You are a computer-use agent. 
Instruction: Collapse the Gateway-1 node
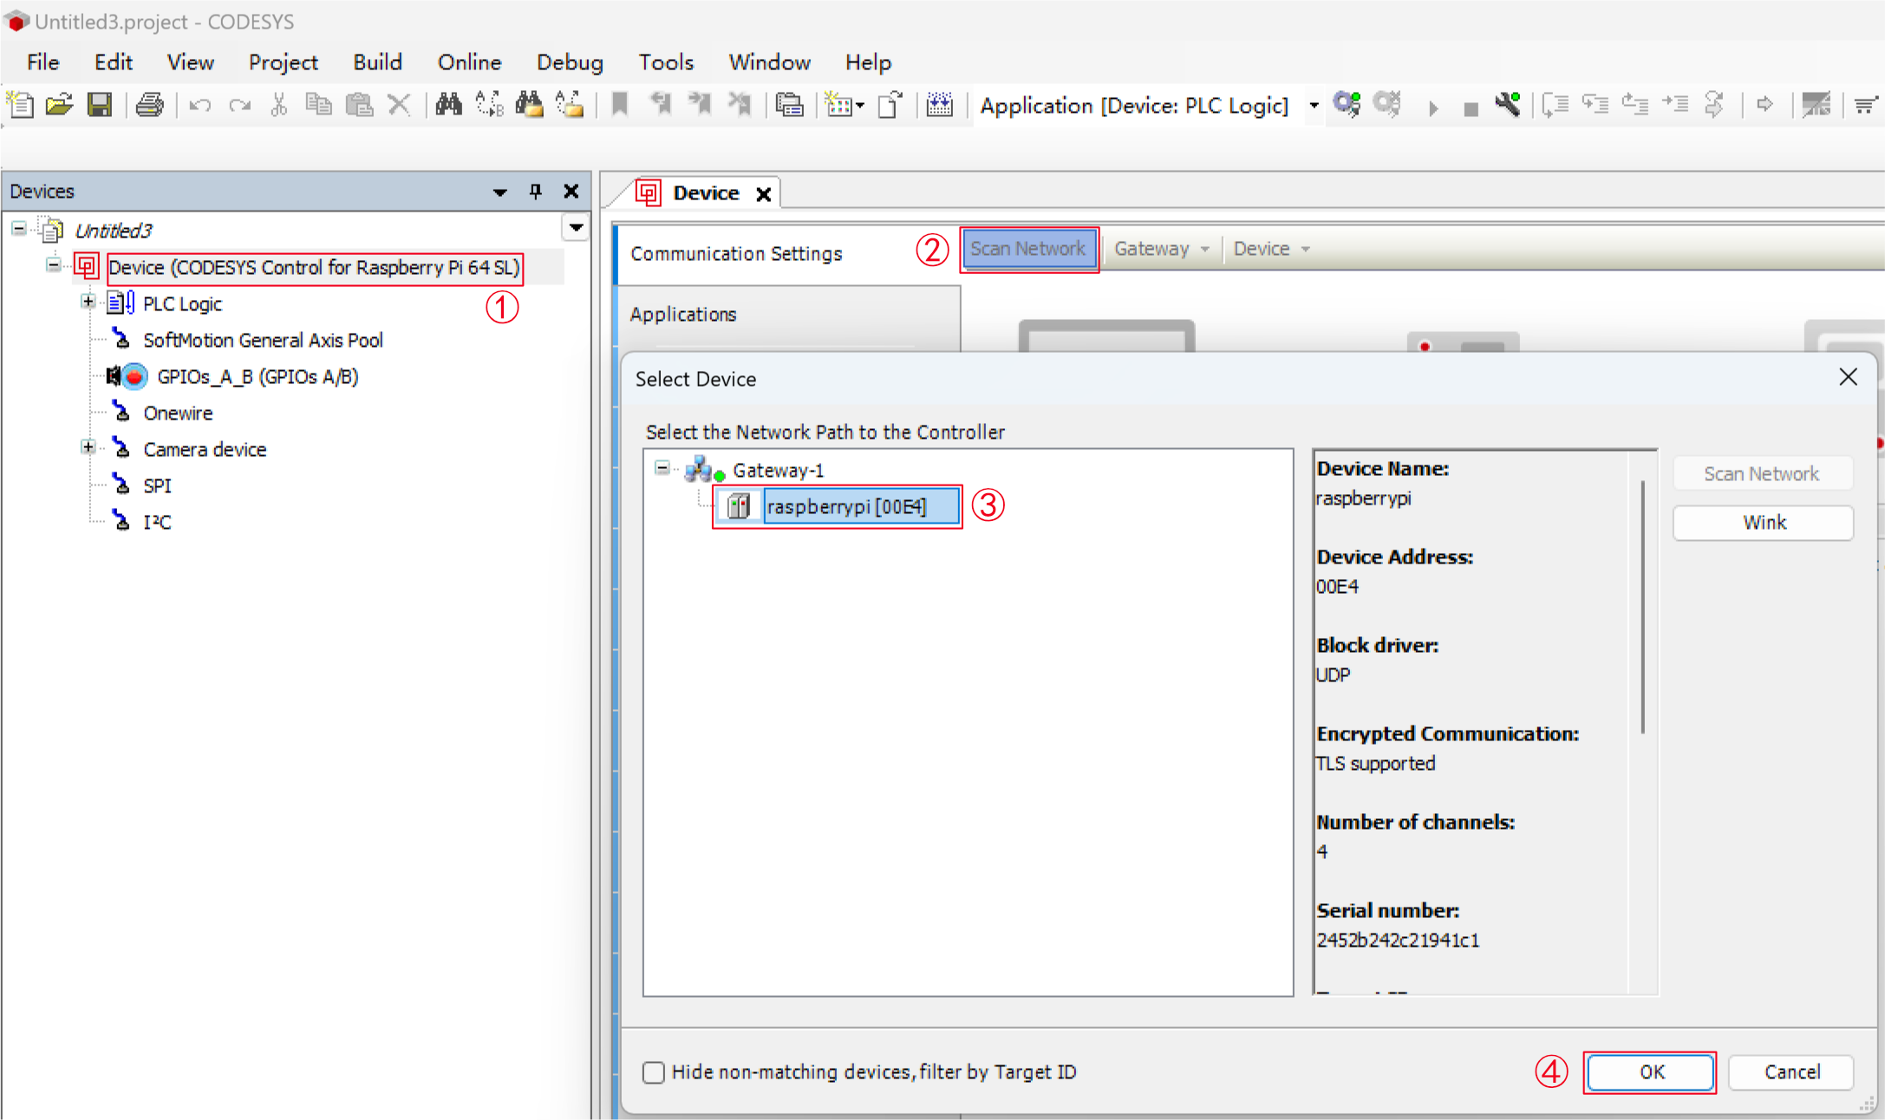point(662,468)
